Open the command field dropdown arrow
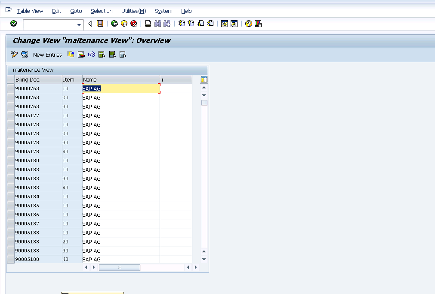Image resolution: width=435 pixels, height=294 pixels. point(79,25)
